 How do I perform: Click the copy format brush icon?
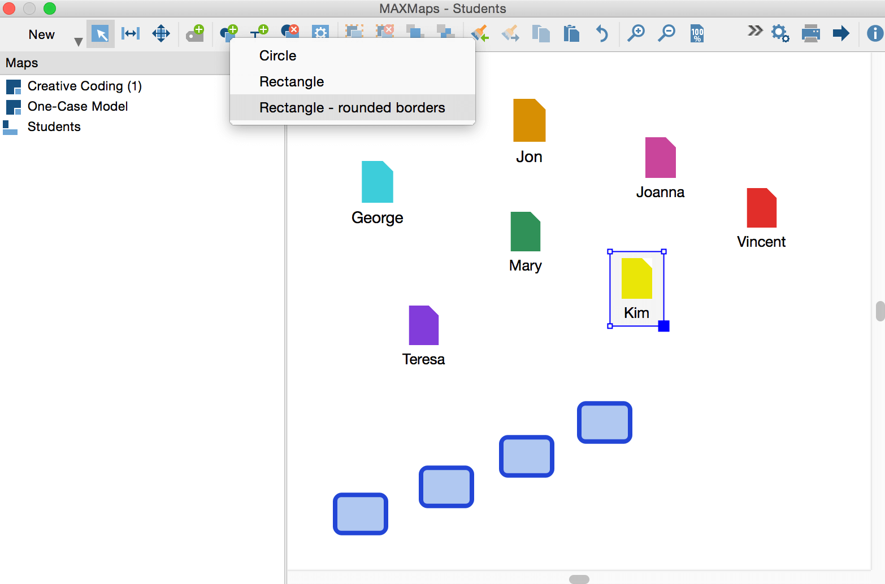click(x=480, y=33)
